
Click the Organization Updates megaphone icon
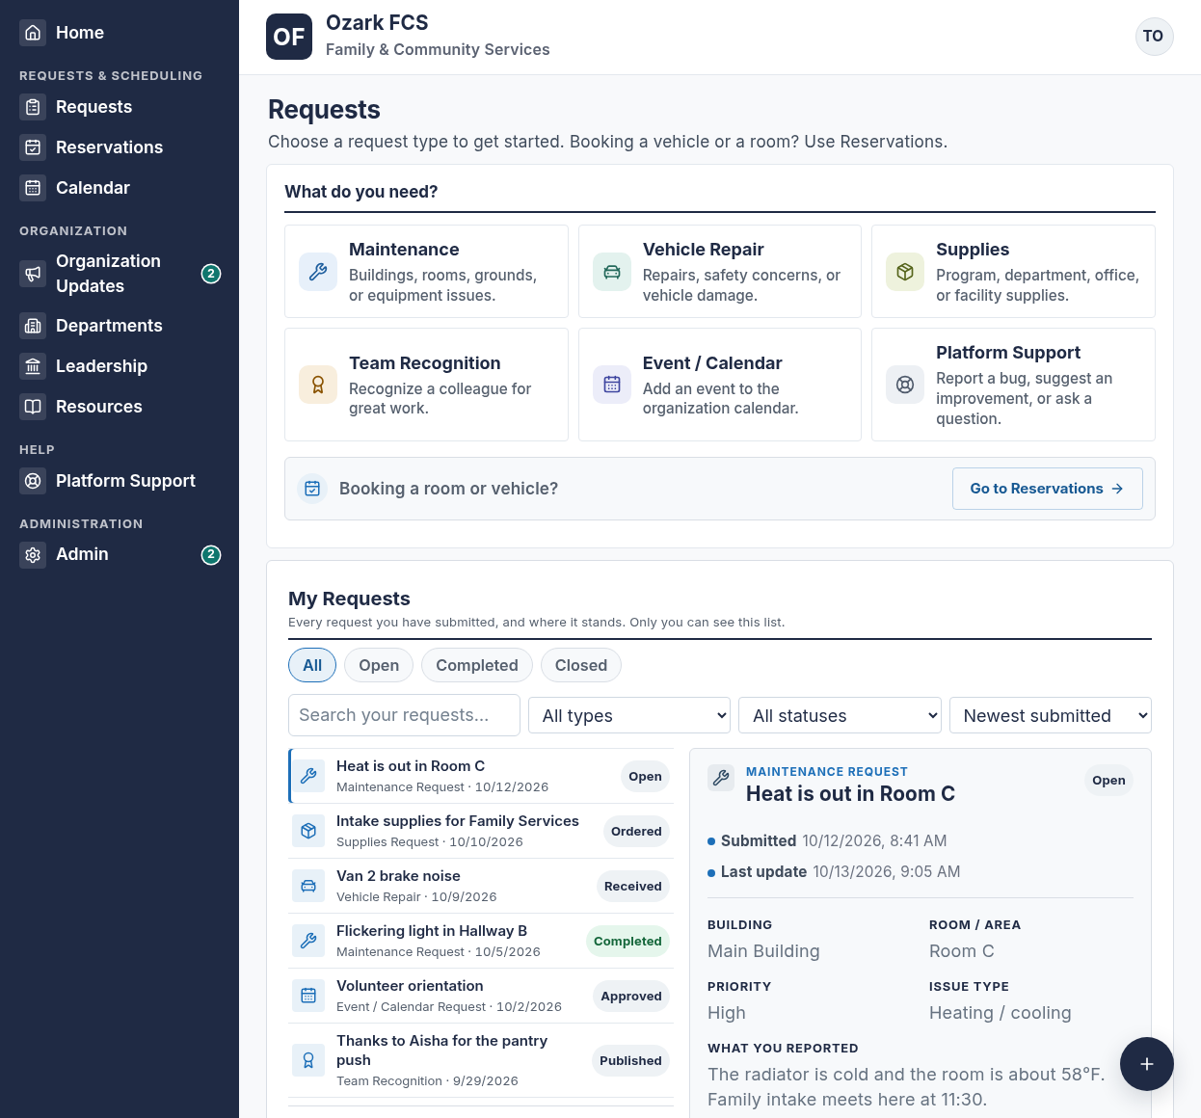[33, 274]
